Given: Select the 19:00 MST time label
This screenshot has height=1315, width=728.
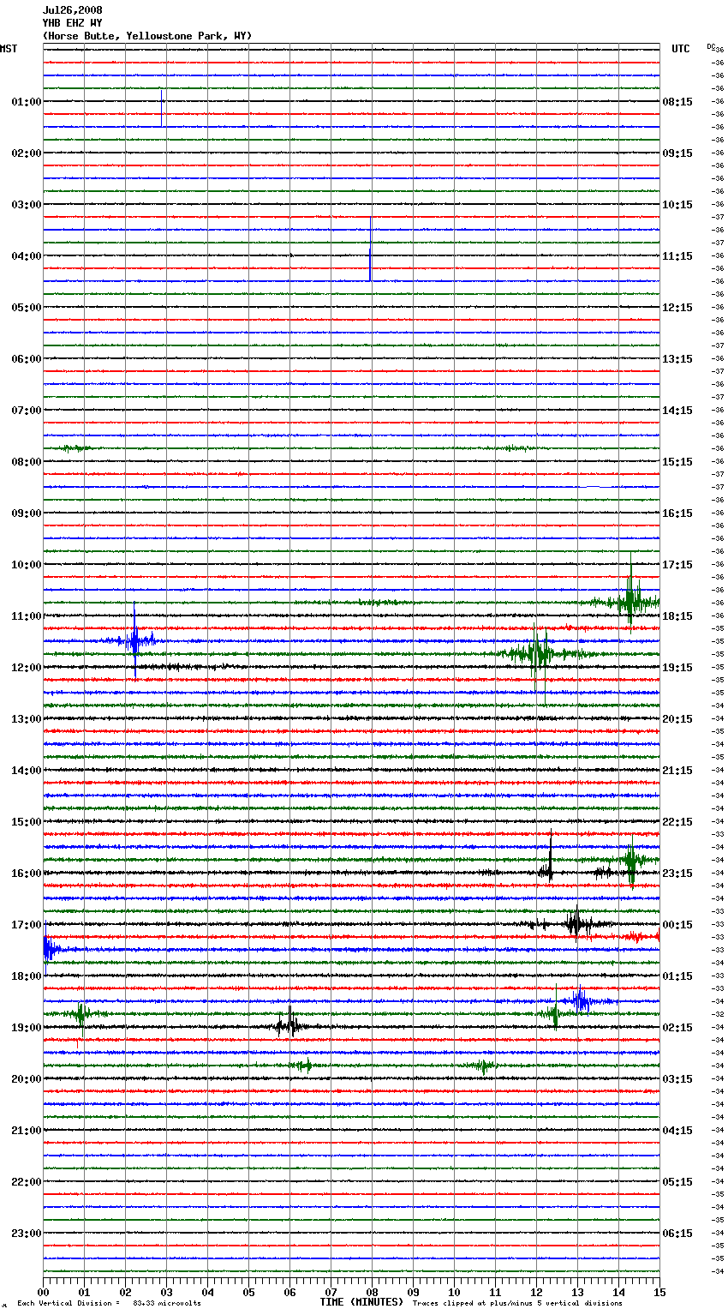Looking at the screenshot, I should tap(27, 1028).
